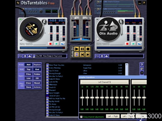
Task: Skip to next track in Auto DJ
Action: [88, 55]
